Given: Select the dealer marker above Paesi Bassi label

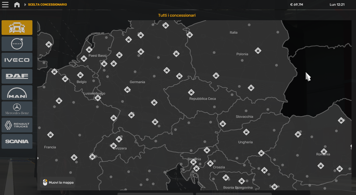Looking at the screenshot, I should (89, 50).
